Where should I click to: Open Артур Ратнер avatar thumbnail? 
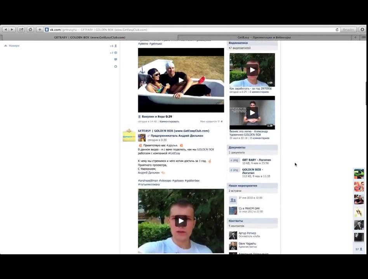click(x=233, y=235)
